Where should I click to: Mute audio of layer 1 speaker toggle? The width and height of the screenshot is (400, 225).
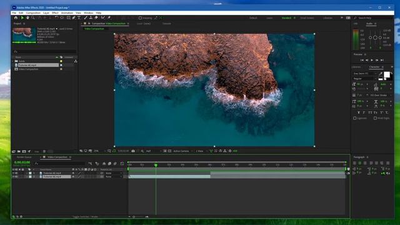point(17,173)
